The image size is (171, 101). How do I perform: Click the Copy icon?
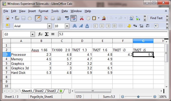click(88, 18)
